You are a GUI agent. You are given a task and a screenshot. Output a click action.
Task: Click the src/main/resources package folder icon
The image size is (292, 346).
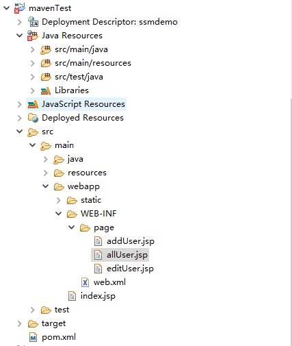tap(46, 63)
